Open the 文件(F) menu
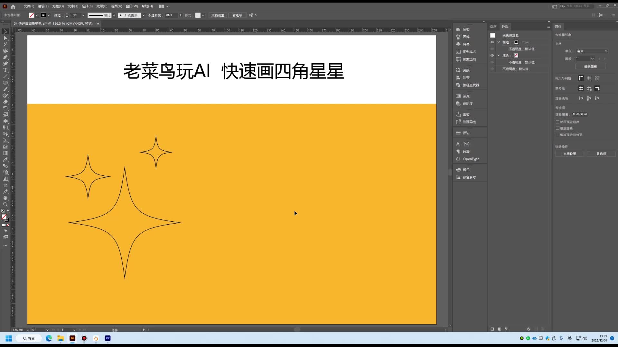 point(29,6)
